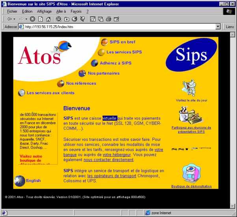The image size is (237, 217).
Task: Open Nos partenaires link
Action: (x=104, y=73)
